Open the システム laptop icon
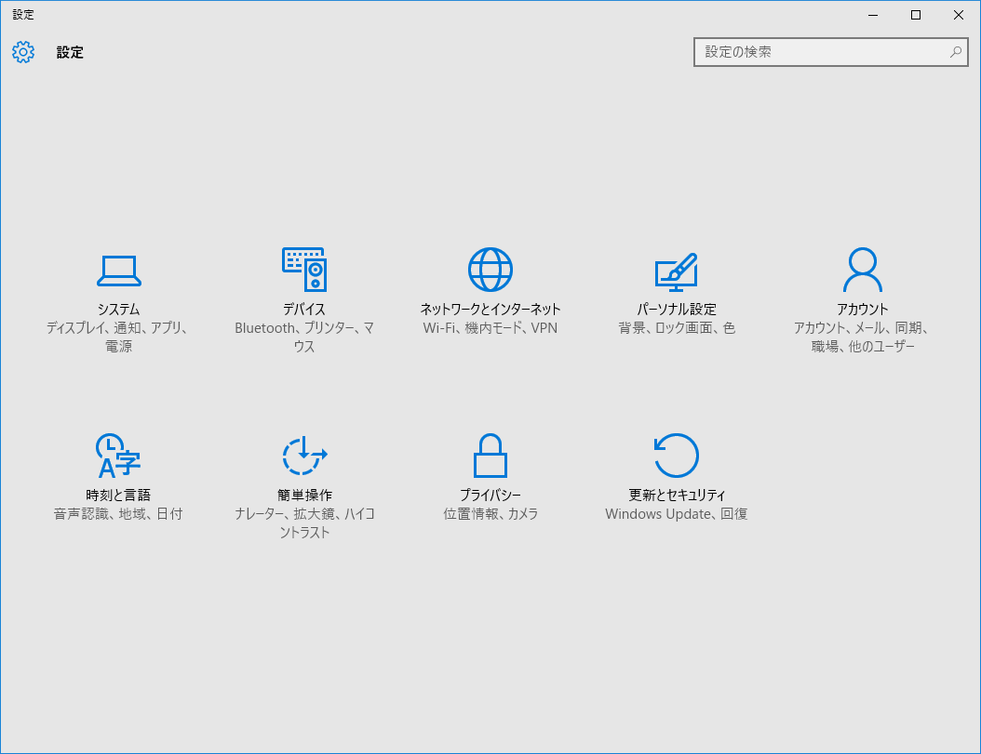 [119, 271]
